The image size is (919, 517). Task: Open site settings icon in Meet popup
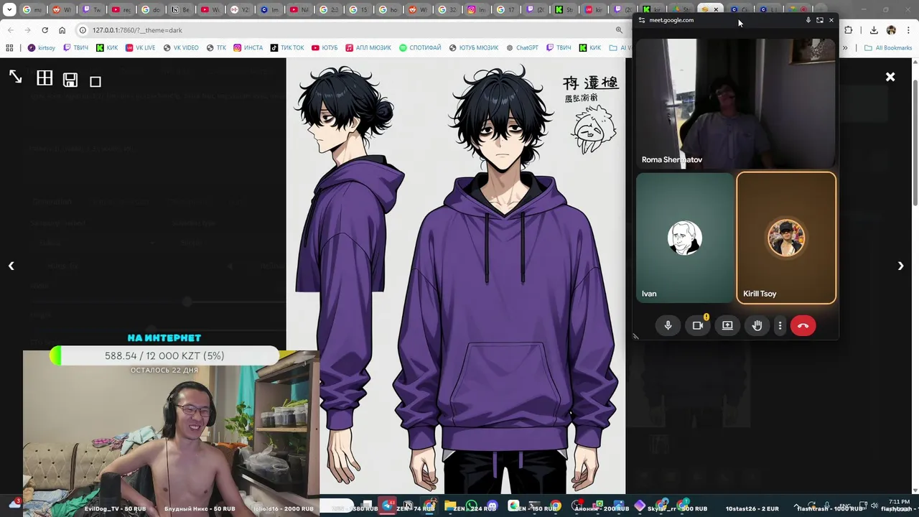pyautogui.click(x=641, y=20)
